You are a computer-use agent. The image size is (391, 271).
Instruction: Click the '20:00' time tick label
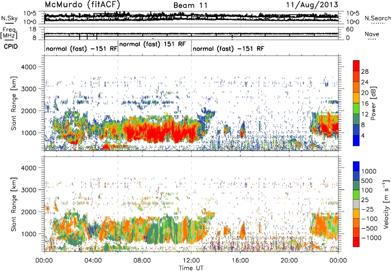coord(289,261)
